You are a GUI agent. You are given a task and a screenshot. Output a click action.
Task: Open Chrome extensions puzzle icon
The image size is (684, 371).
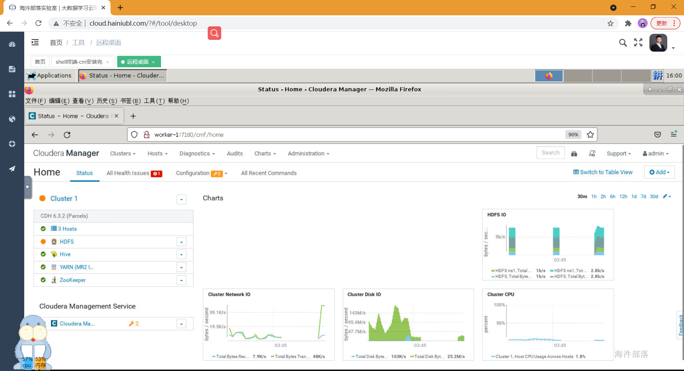[628, 23]
